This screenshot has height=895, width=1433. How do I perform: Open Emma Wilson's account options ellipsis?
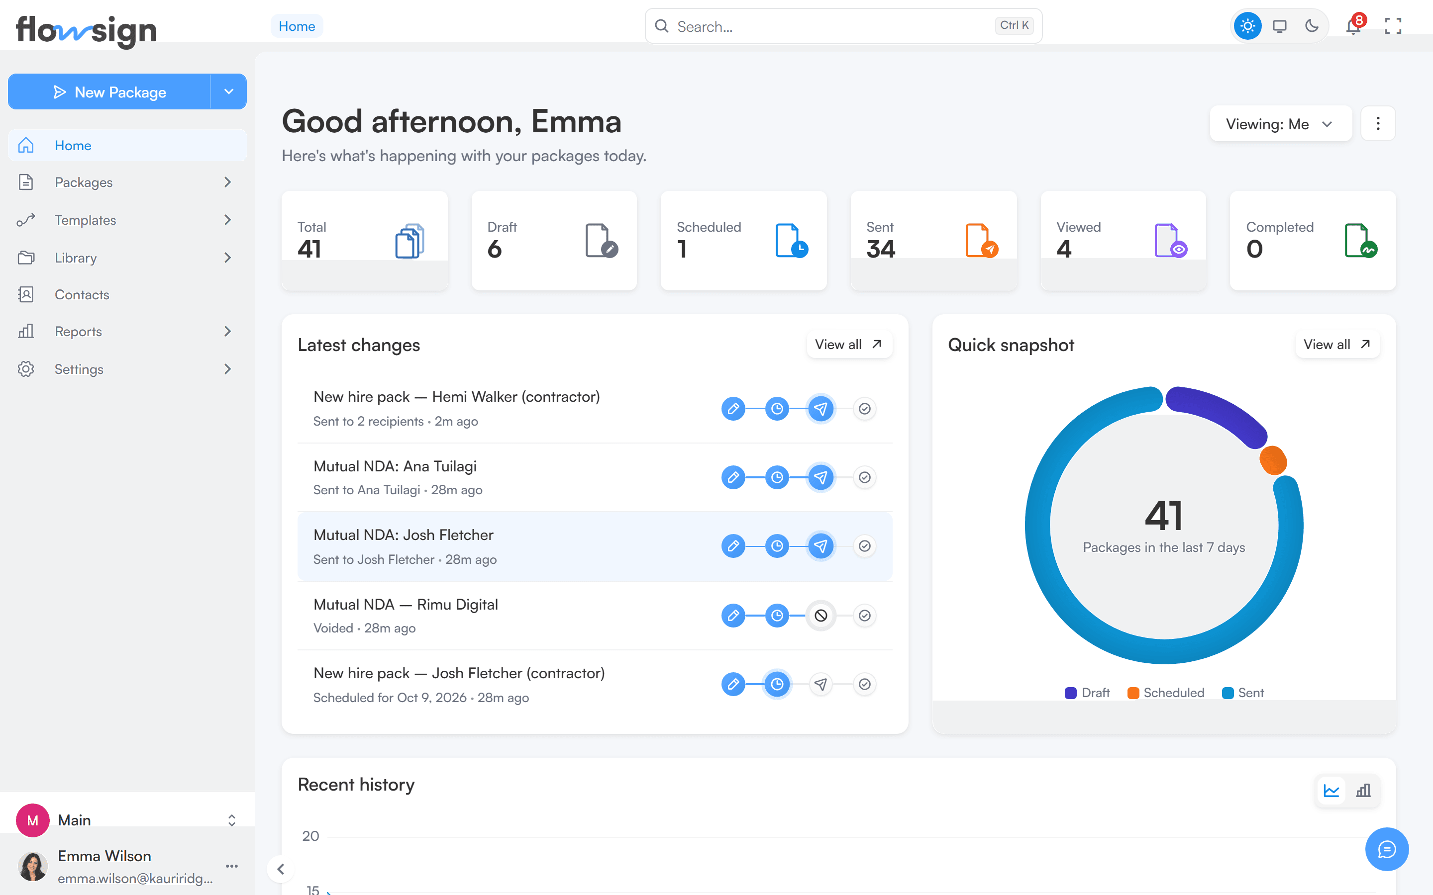(x=232, y=866)
